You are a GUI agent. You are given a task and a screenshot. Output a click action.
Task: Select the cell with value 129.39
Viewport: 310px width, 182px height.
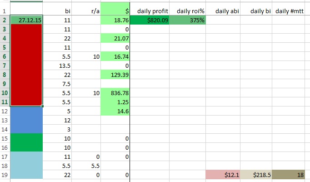(x=115, y=75)
